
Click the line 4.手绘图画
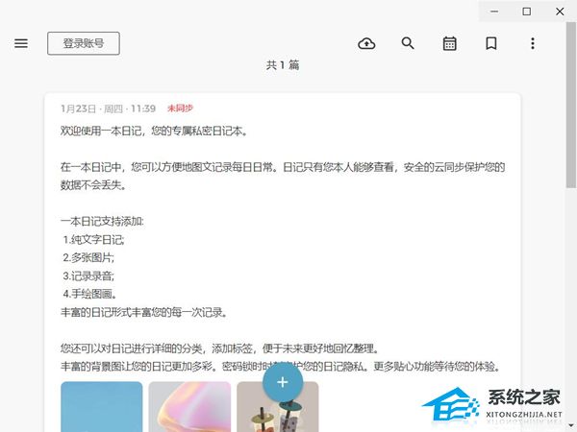point(89,294)
